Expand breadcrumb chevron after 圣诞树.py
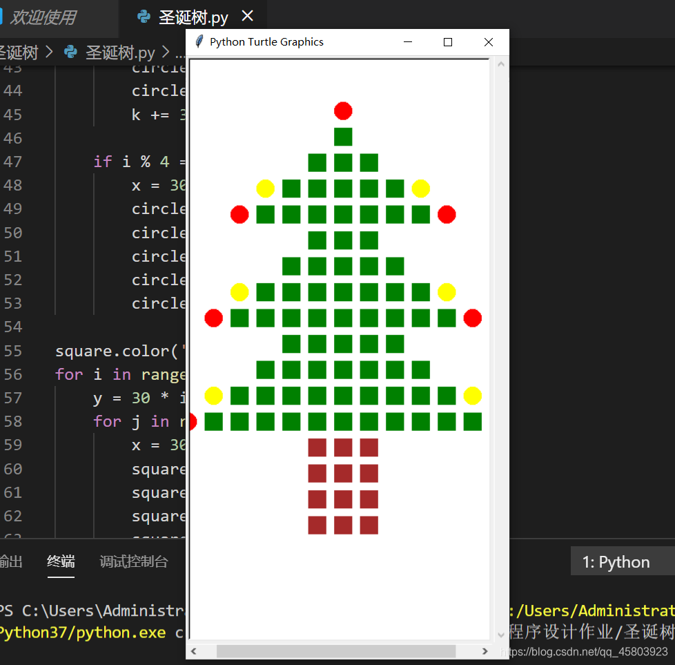675x665 pixels. click(166, 52)
